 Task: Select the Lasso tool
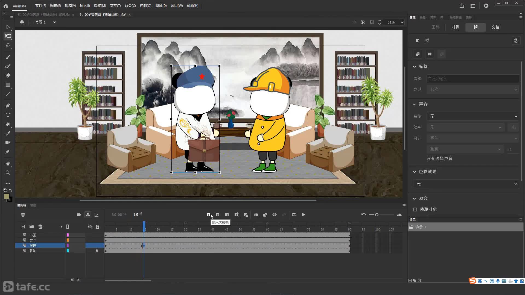[x=8, y=45]
